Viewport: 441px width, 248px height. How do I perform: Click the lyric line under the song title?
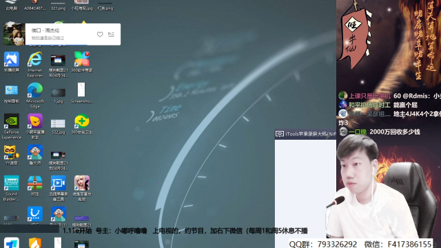[x=48, y=38]
